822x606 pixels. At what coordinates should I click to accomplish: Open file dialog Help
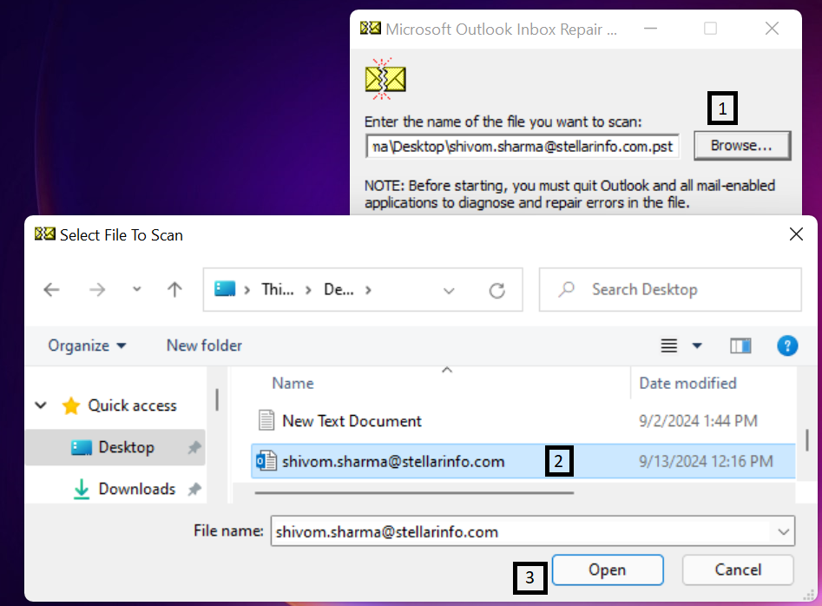click(x=787, y=346)
